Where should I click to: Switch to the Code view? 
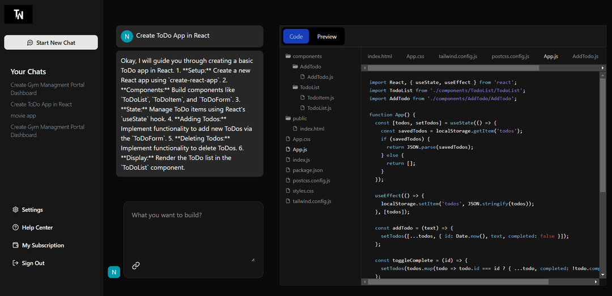point(296,36)
